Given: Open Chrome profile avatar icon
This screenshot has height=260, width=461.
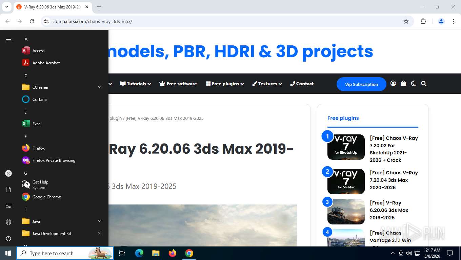Looking at the screenshot, I should point(441,21).
